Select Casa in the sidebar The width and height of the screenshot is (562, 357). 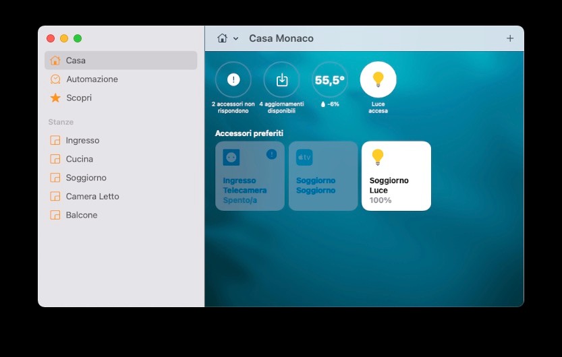pyautogui.click(x=76, y=61)
